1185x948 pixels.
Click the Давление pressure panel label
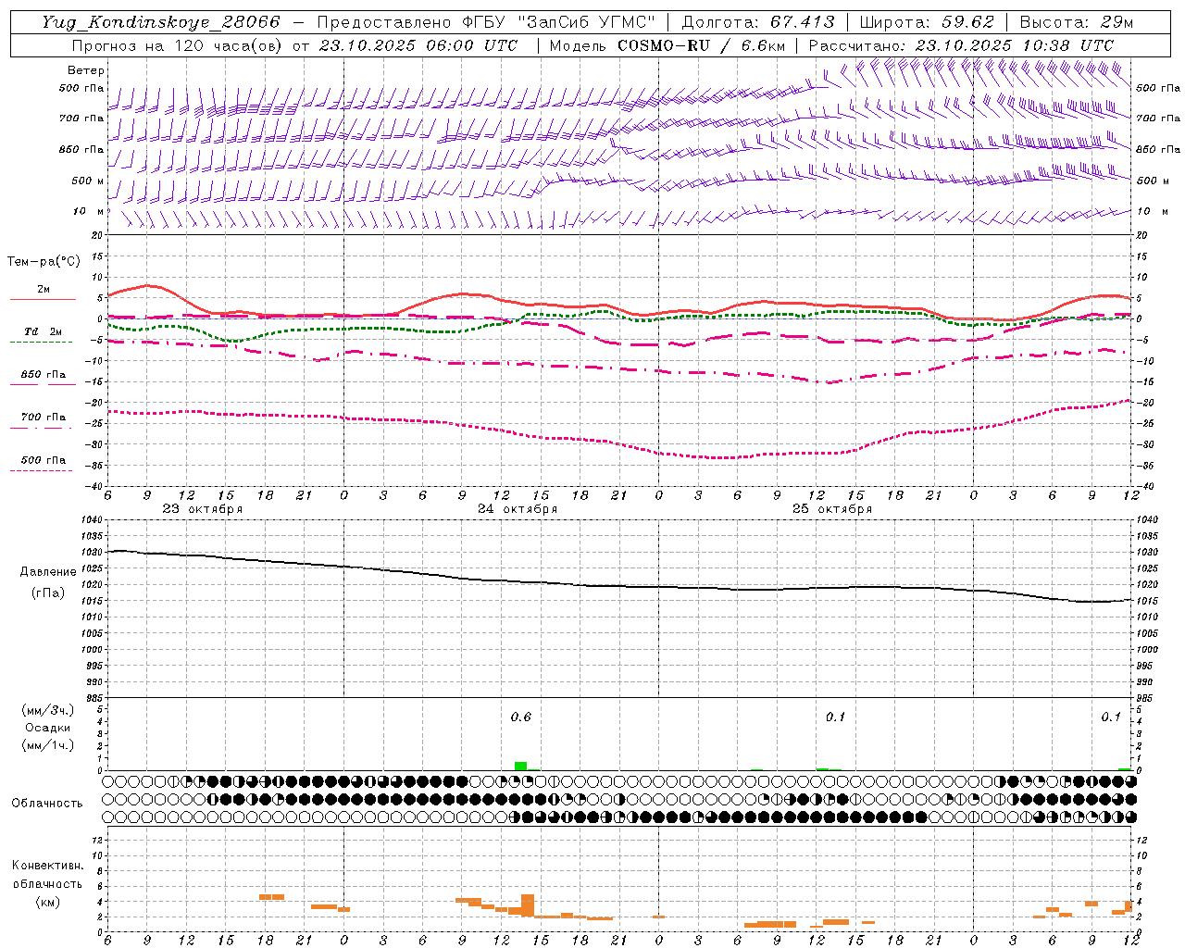point(47,572)
